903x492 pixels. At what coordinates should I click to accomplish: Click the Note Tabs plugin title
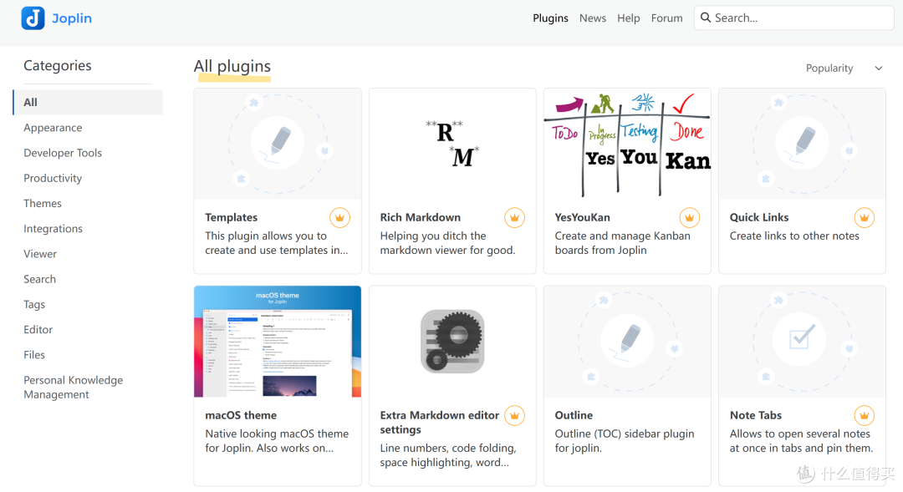click(756, 415)
